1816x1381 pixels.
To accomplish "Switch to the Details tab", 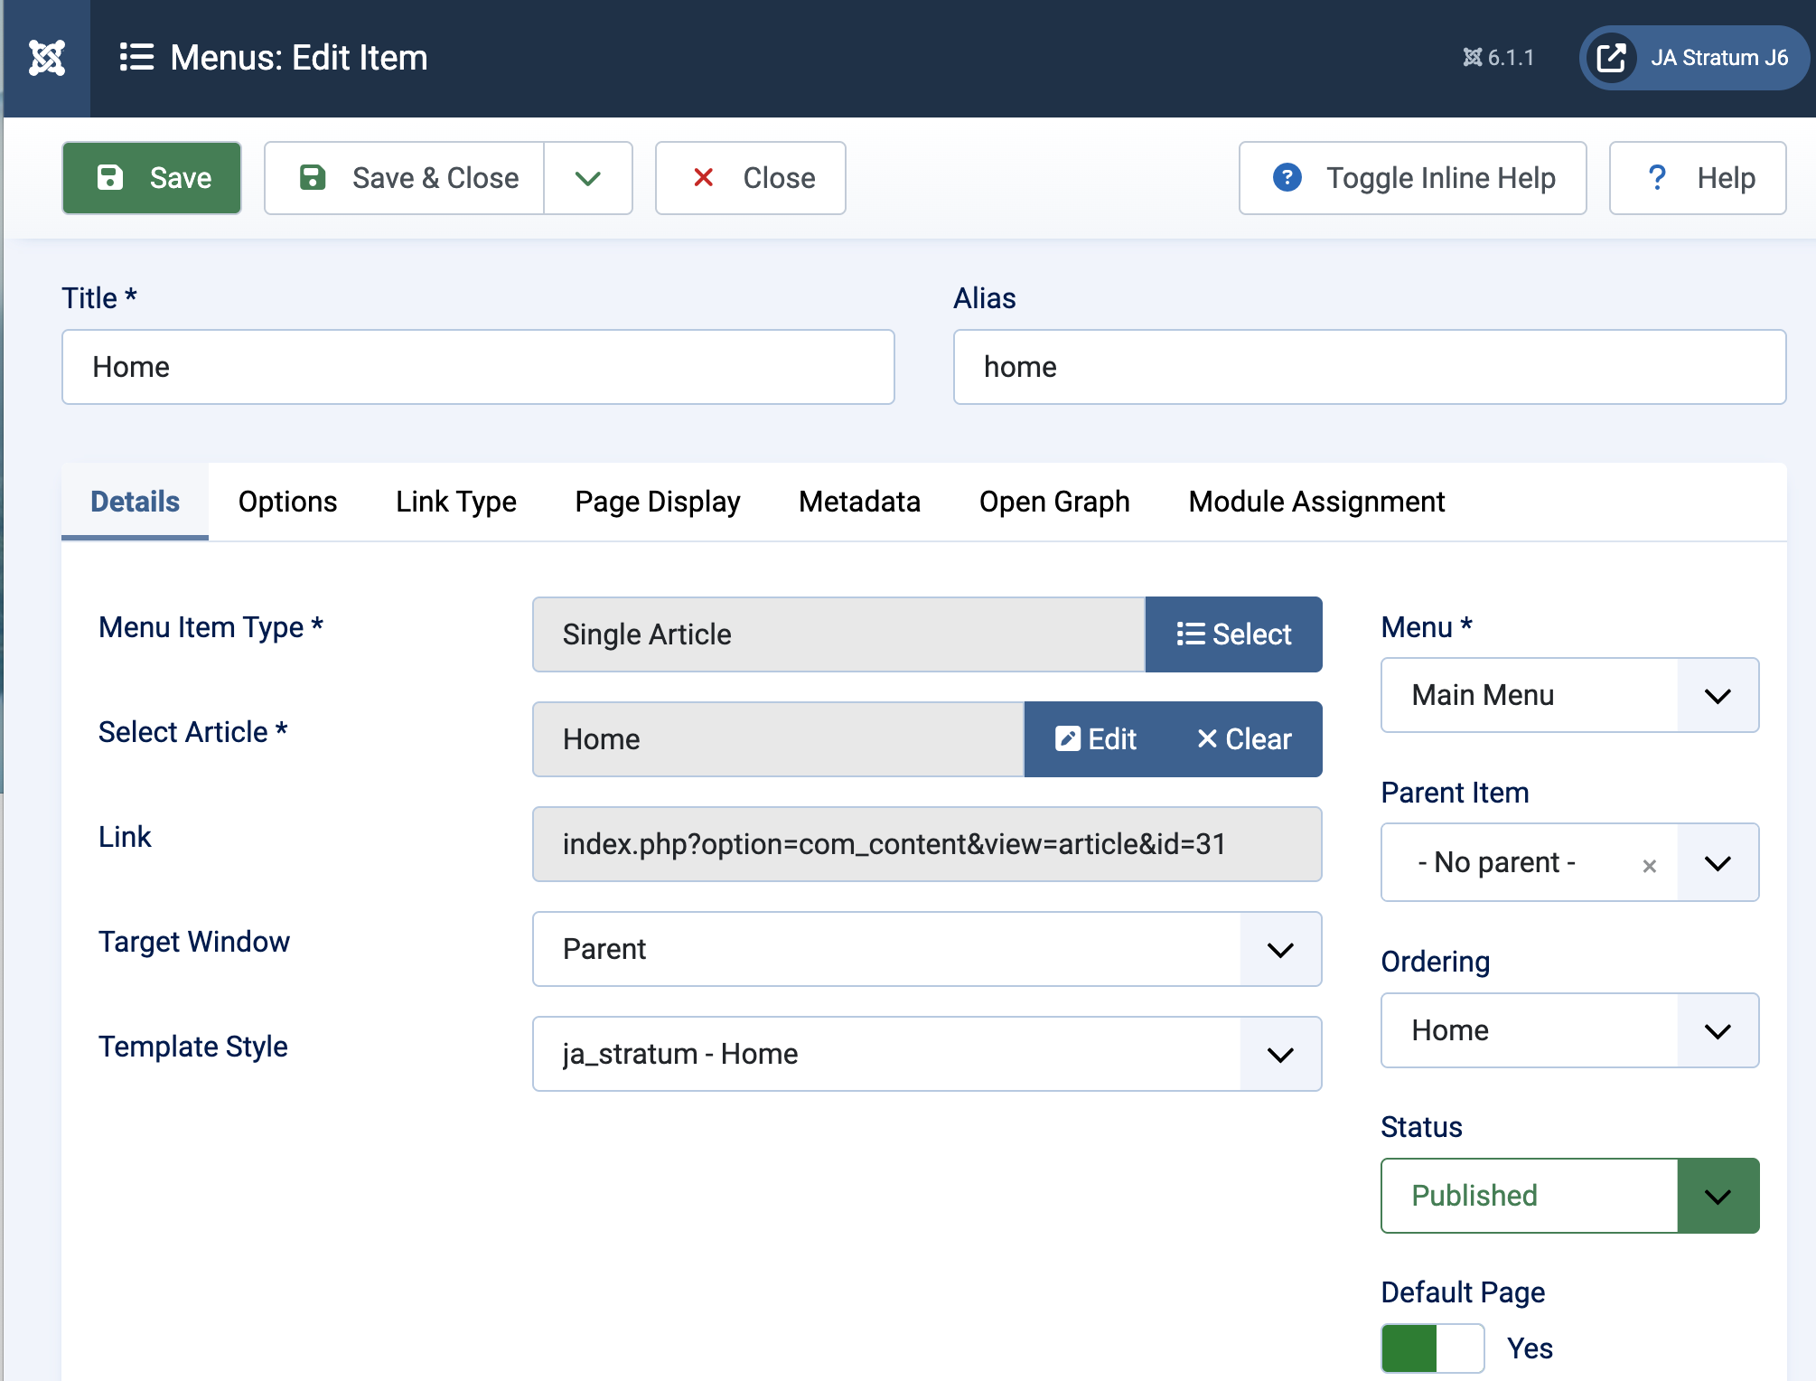I will tap(136, 502).
